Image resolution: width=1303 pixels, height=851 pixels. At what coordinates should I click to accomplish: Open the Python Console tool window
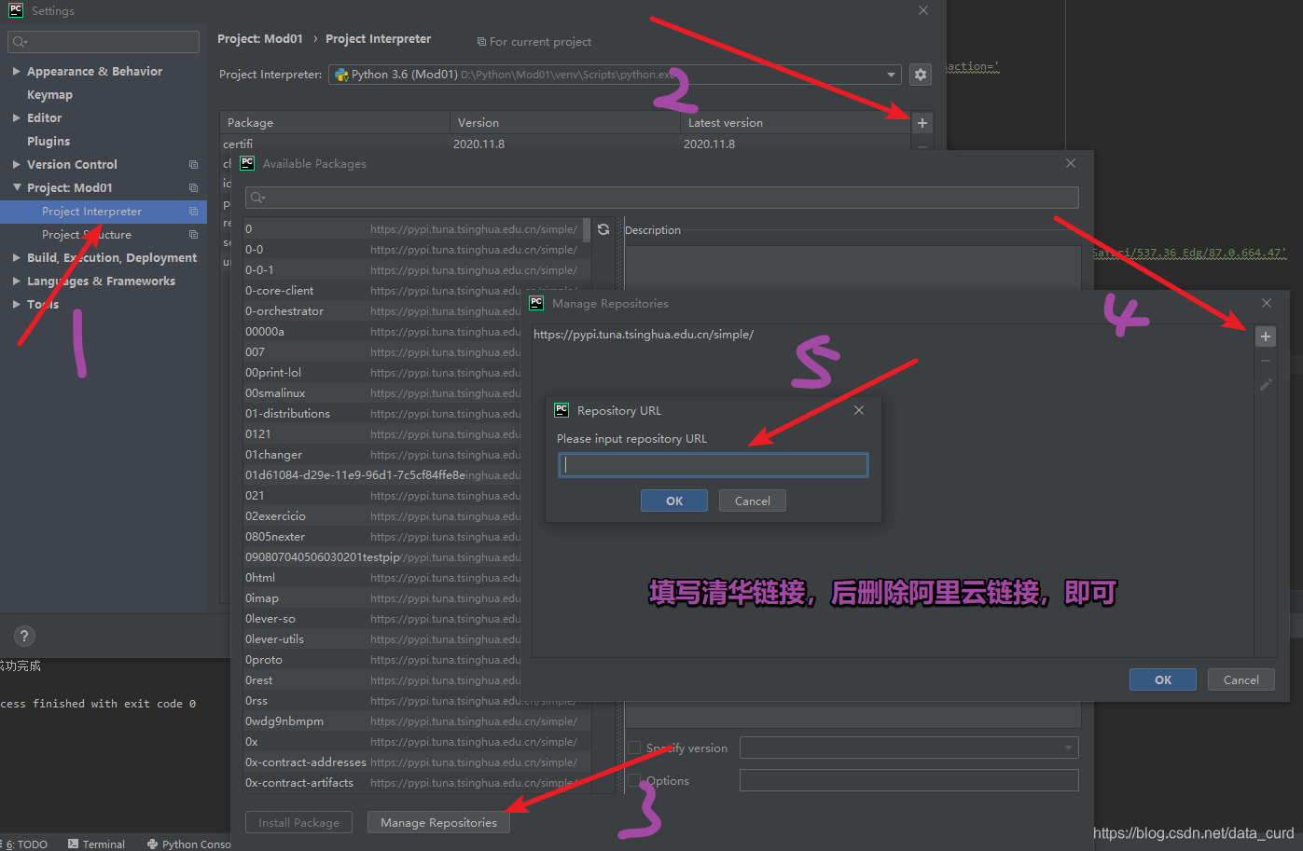click(188, 844)
